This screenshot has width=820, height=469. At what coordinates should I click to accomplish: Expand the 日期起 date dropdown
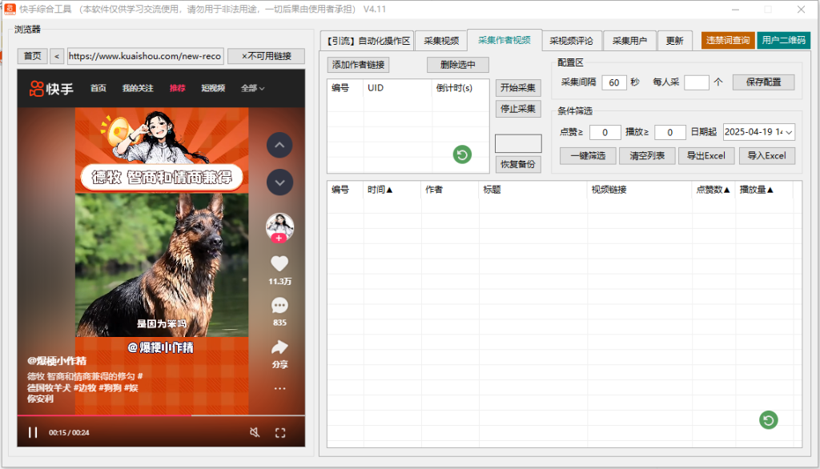click(x=790, y=132)
